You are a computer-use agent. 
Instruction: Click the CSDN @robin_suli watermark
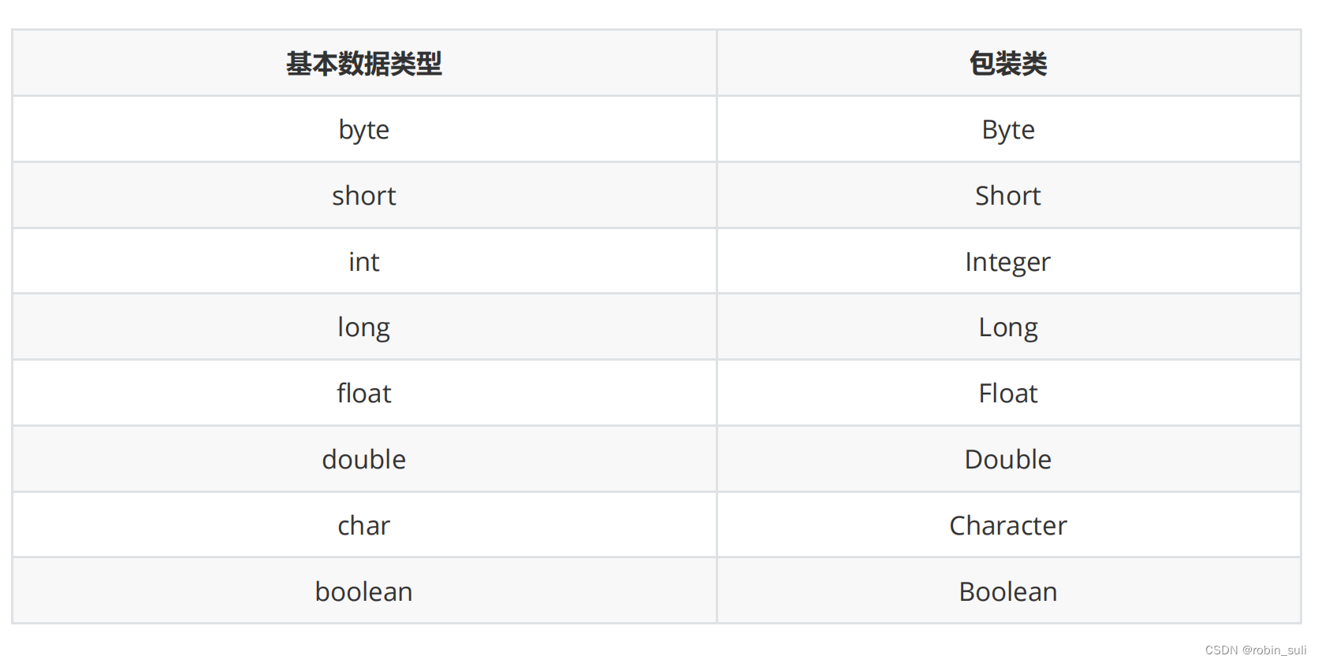coord(1256,650)
